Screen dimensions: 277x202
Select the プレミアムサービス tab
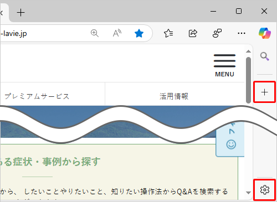coord(37,96)
